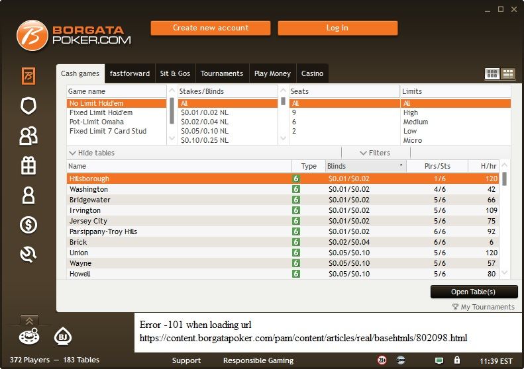Screen dimensions: 524x369
Task: Expand the Filters dropdown
Action: pos(375,153)
